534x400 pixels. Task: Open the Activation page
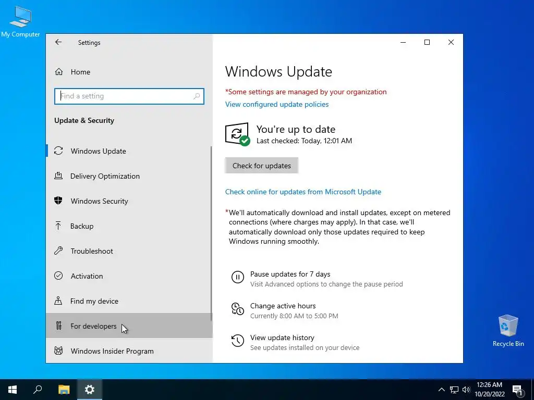[129, 276]
